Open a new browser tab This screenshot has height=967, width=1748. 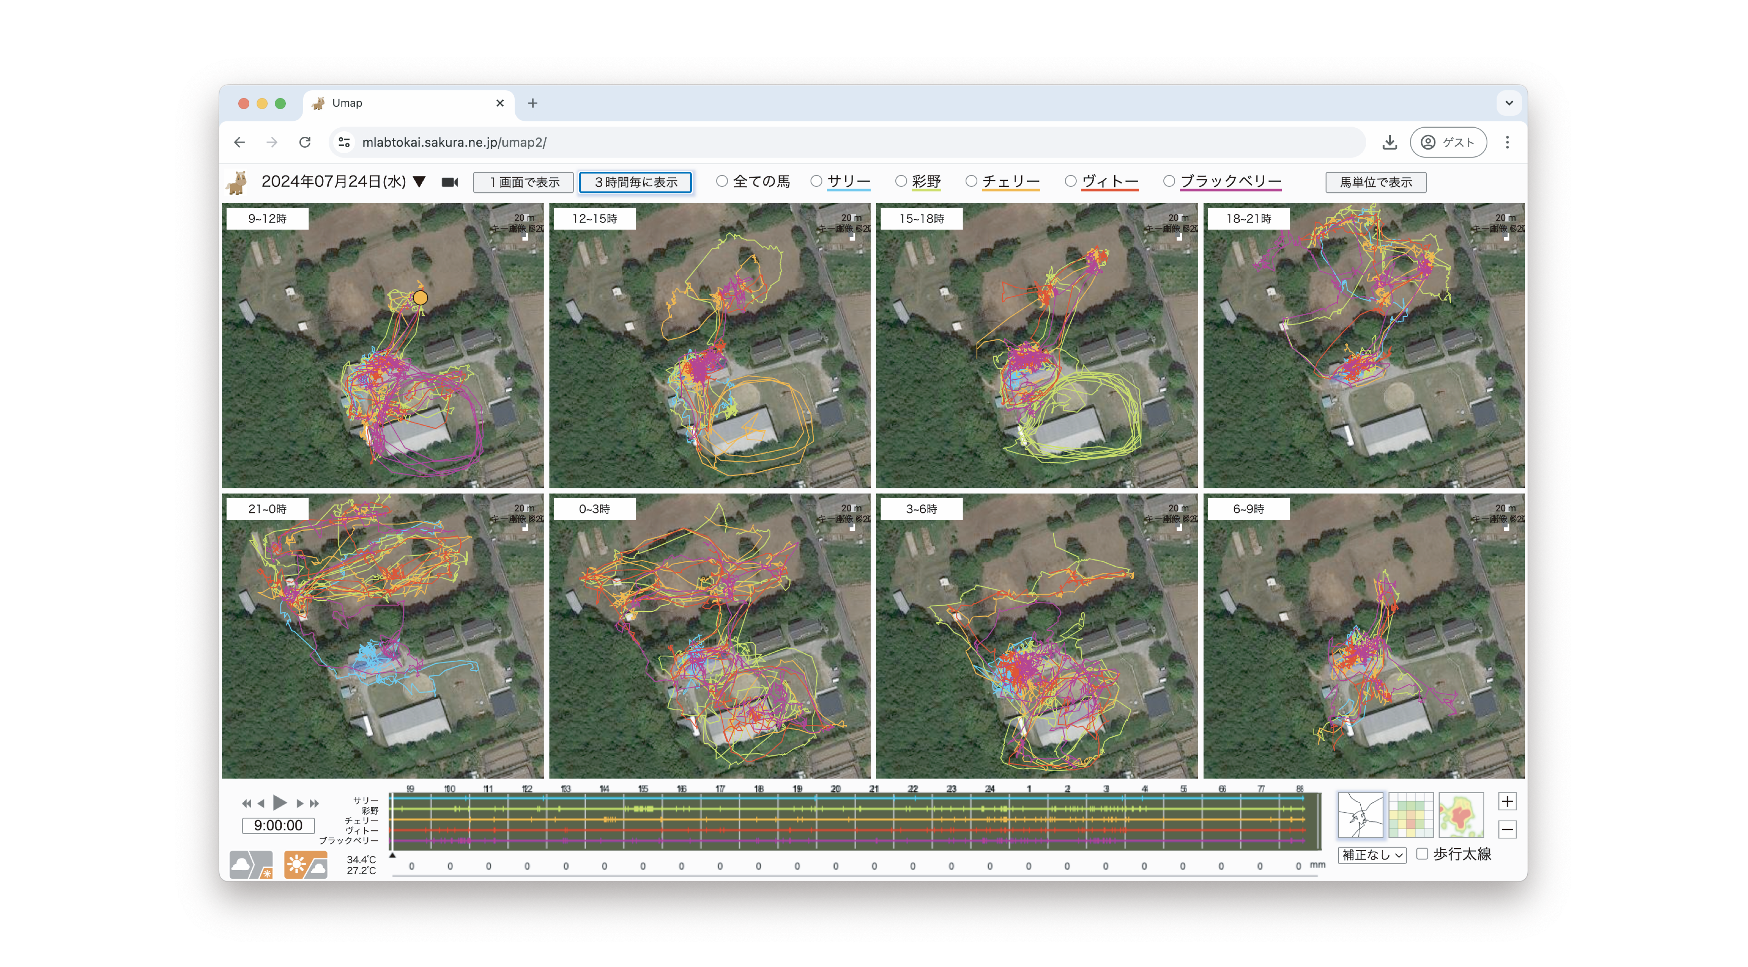pyautogui.click(x=533, y=103)
